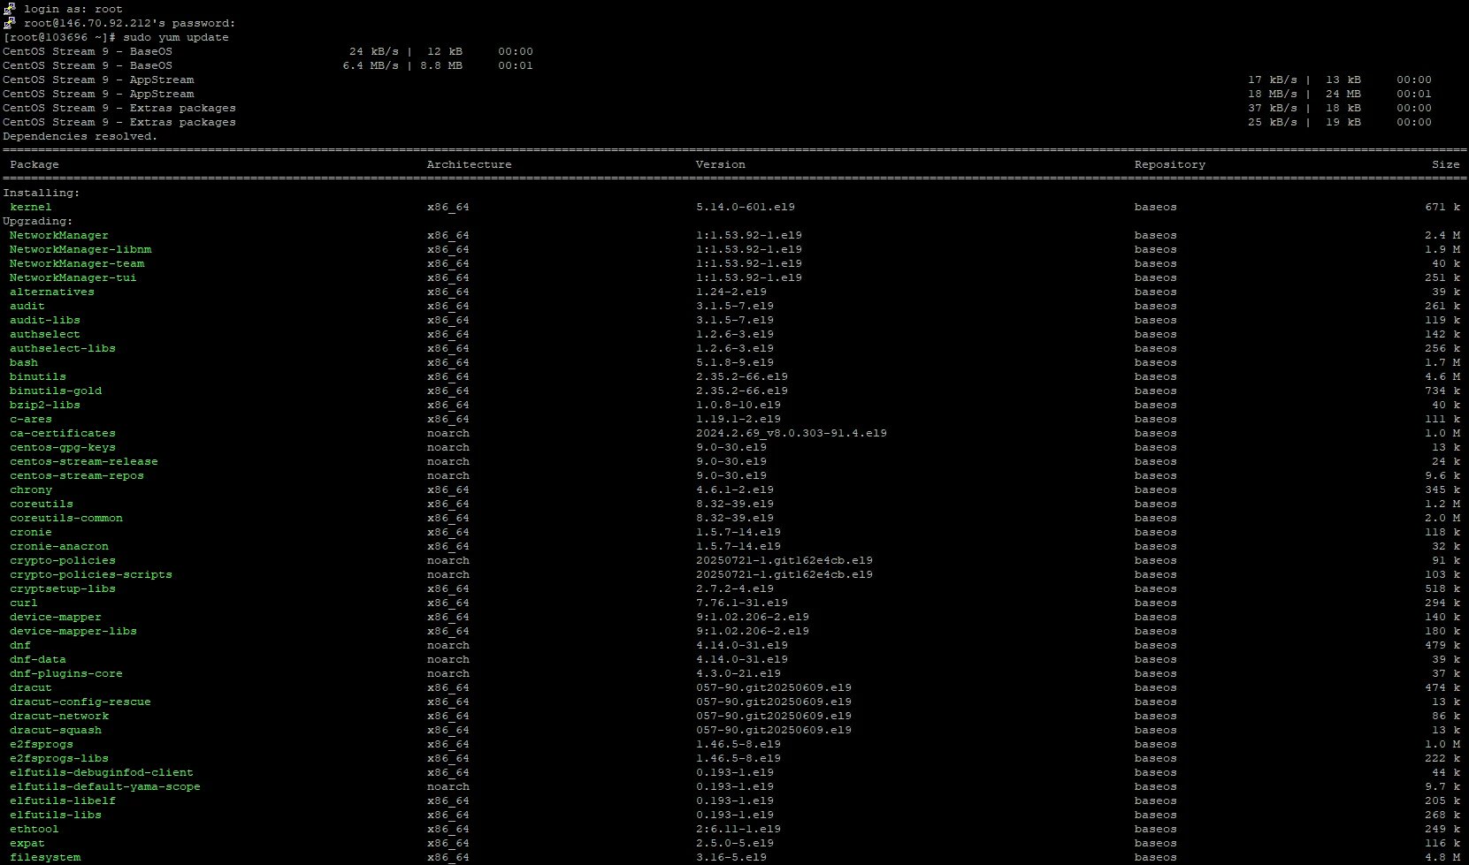1469x865 pixels.
Task: Select the 'curl' package name
Action: coord(24,603)
